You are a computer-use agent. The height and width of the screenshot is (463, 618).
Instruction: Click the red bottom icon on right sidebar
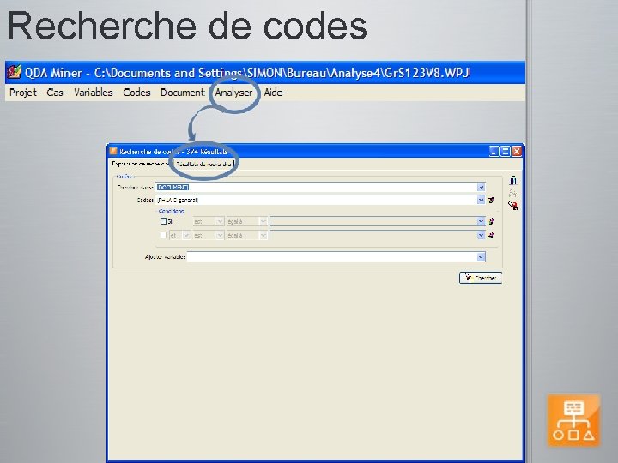(x=512, y=206)
